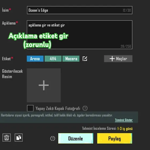Open the edit tags pencil icon
Viewport: 150px width, 150px height.
point(85,59)
